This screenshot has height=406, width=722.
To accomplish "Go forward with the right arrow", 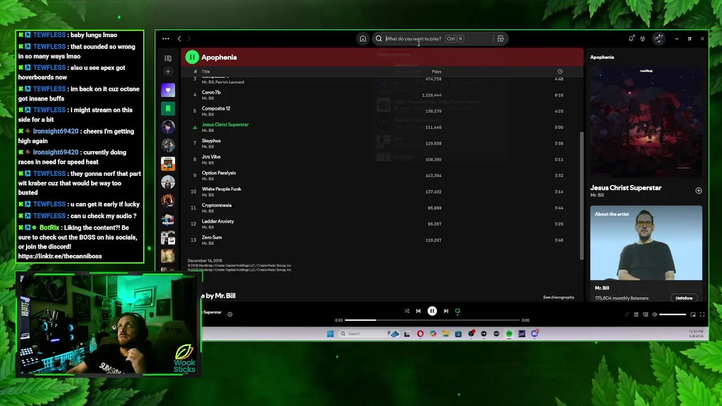I will (x=189, y=39).
